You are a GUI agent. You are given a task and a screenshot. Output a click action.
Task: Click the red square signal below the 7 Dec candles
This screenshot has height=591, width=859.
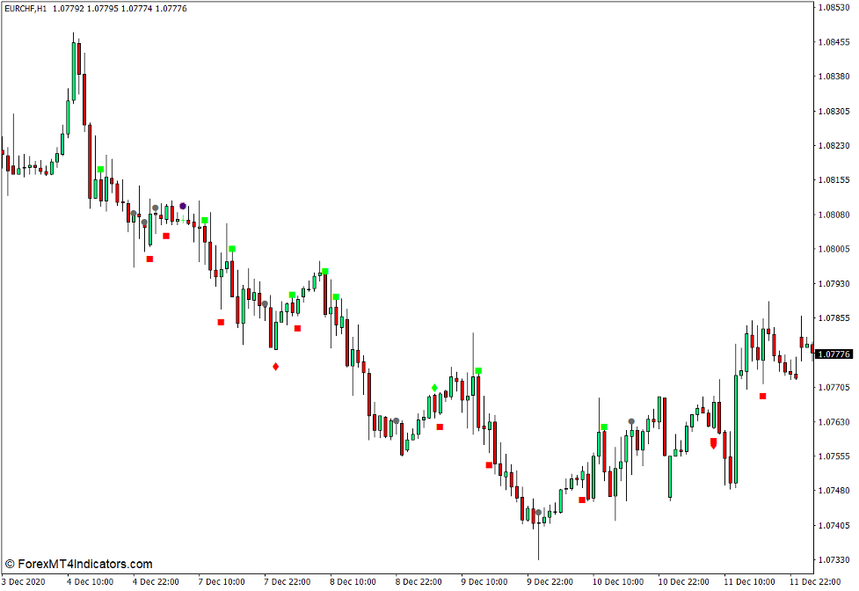(x=219, y=323)
